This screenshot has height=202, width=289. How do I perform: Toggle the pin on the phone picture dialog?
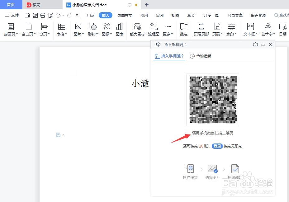(x=263, y=45)
